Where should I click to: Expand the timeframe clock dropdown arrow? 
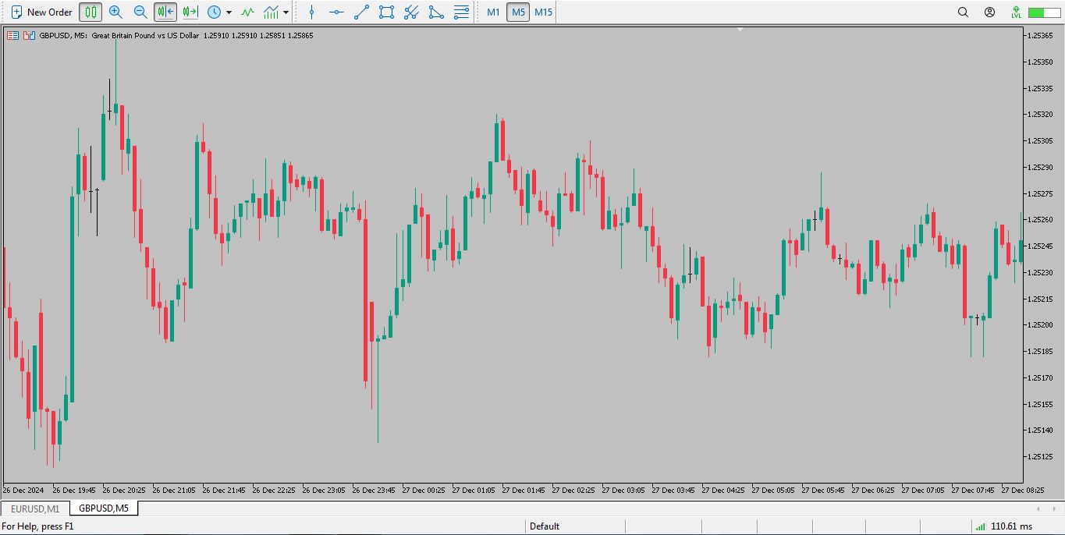pyautogui.click(x=229, y=12)
